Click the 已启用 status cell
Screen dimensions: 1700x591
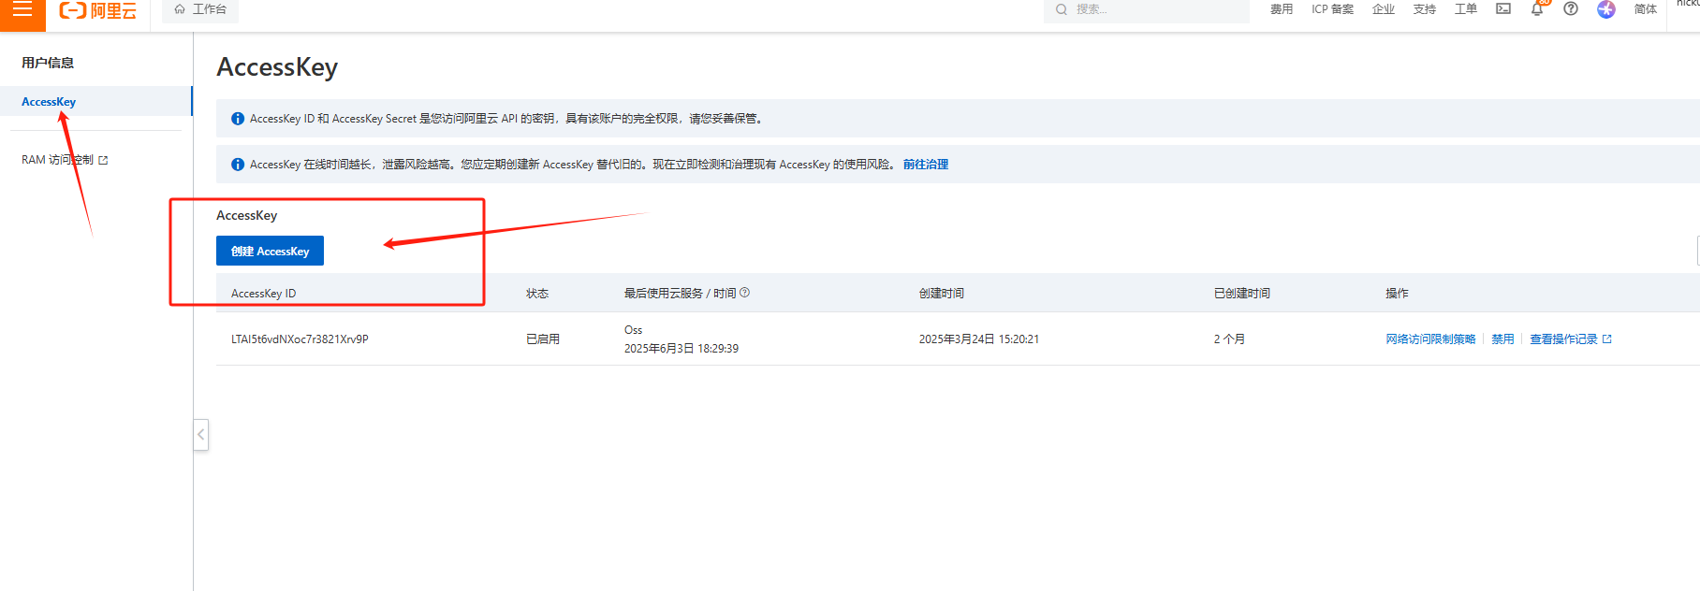[543, 339]
